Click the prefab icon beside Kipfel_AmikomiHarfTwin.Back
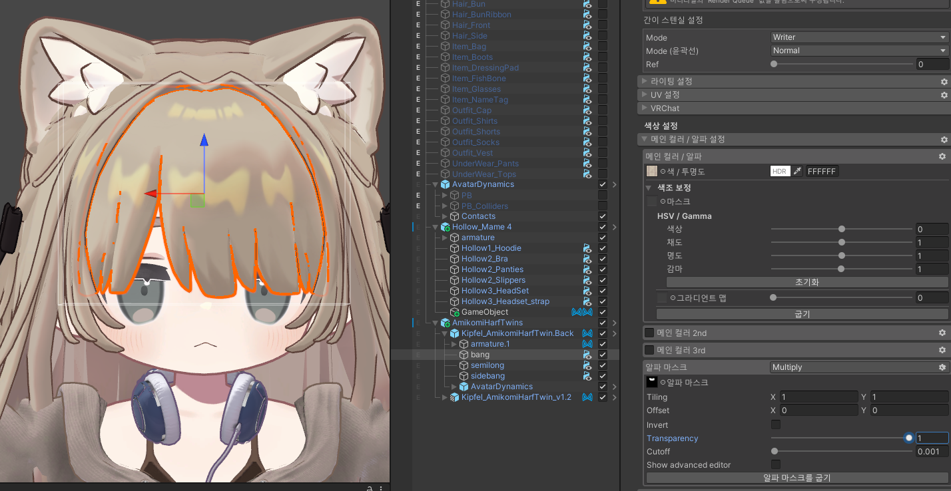 [455, 333]
